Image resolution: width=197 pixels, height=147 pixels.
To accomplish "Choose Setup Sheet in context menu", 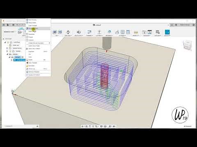I will tap(38, 23).
